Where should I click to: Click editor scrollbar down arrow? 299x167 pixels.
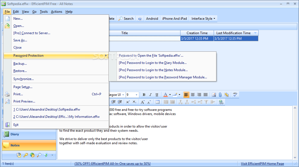point(295,158)
